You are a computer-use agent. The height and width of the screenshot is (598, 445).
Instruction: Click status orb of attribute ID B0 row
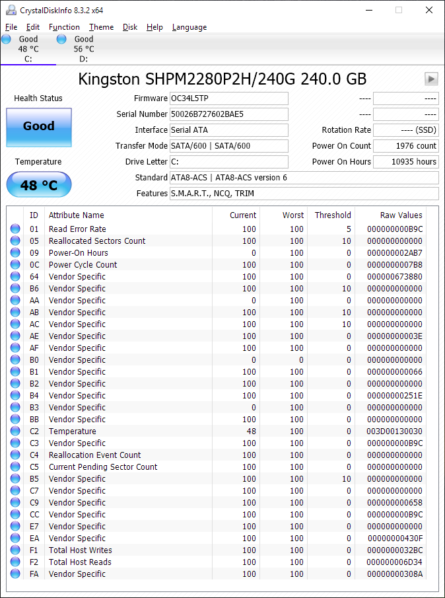(15, 359)
